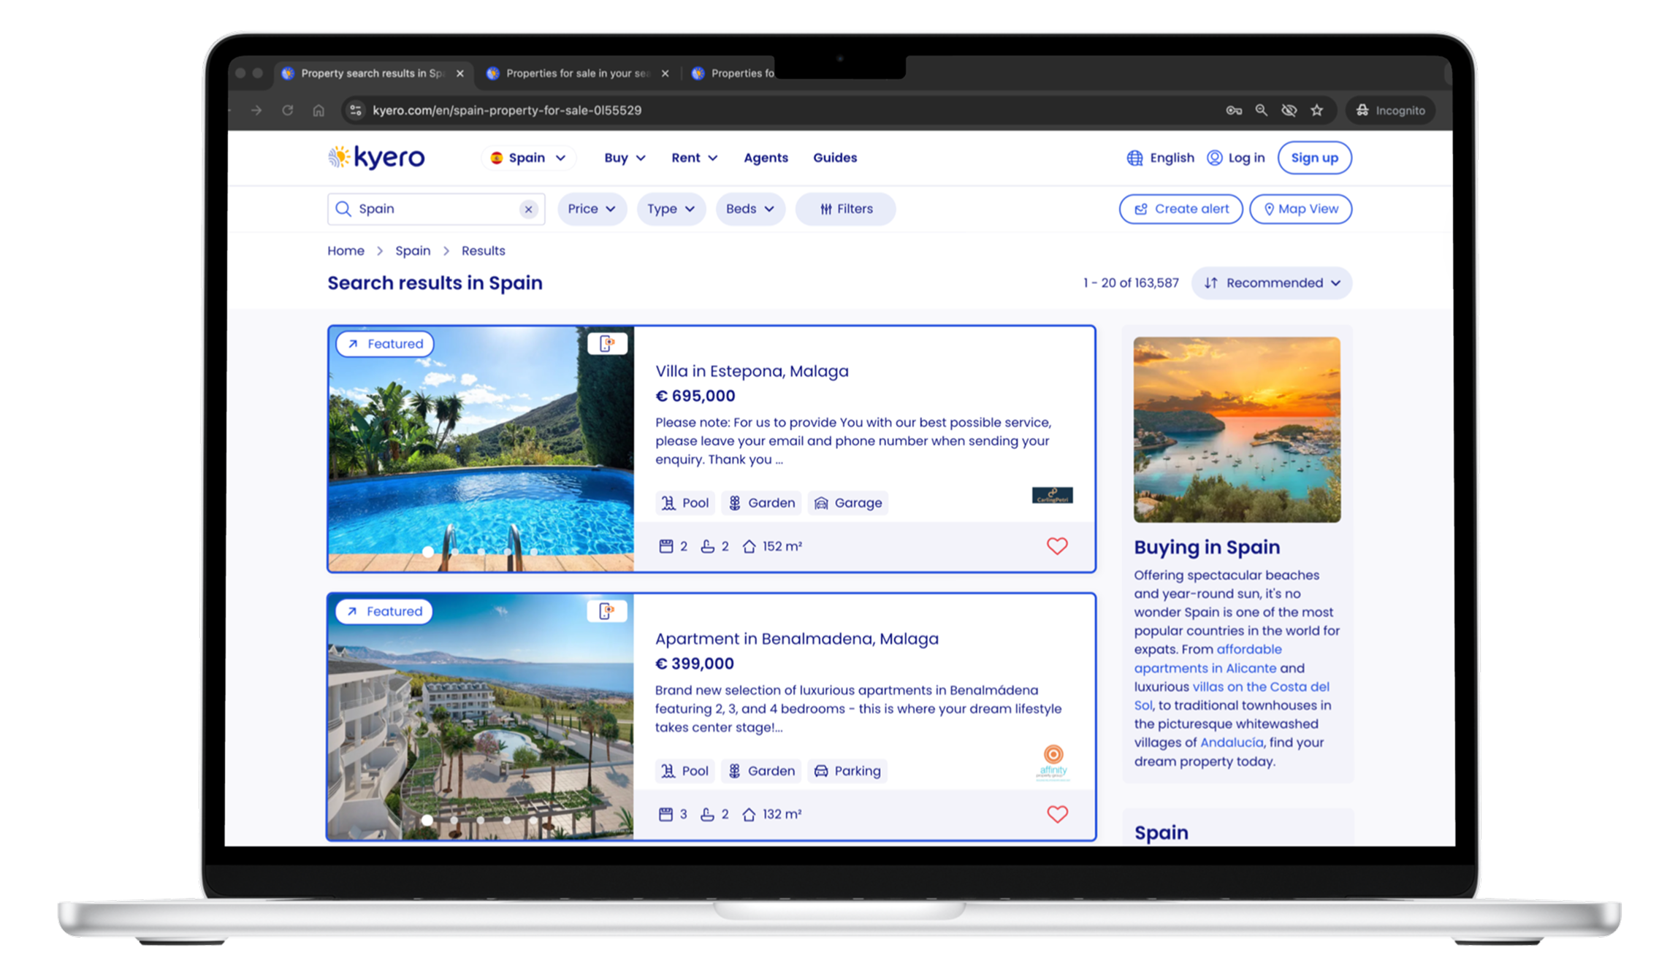Click the video tour icon on Estepona villa photo

pos(607,343)
